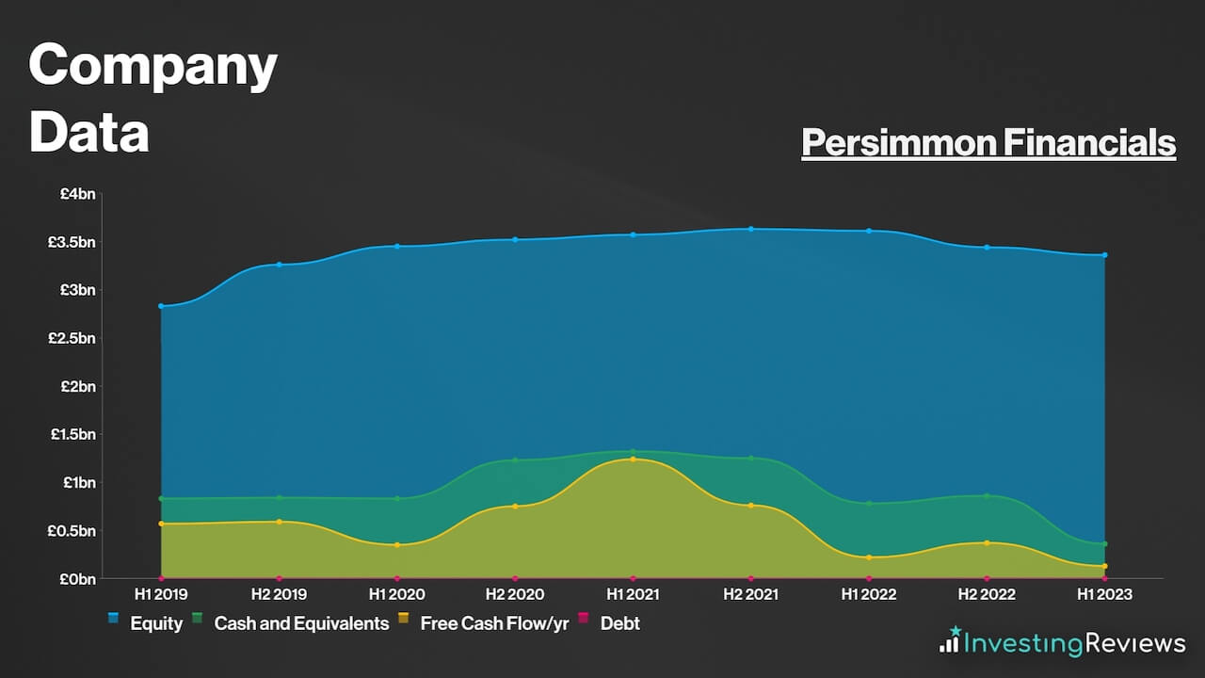Select the H2 2019 axis label
The height and width of the screenshot is (678, 1205).
pos(279,594)
